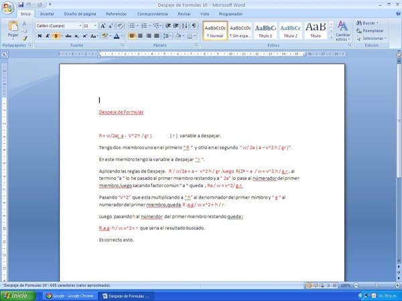The image size is (402, 301).
Task: Apply the Sin espaciado style
Action: pos(241,31)
